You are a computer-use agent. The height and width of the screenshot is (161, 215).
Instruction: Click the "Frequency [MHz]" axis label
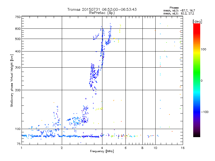(x=102, y=151)
